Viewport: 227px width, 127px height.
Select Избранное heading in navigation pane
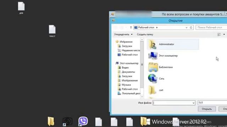click(x=124, y=42)
